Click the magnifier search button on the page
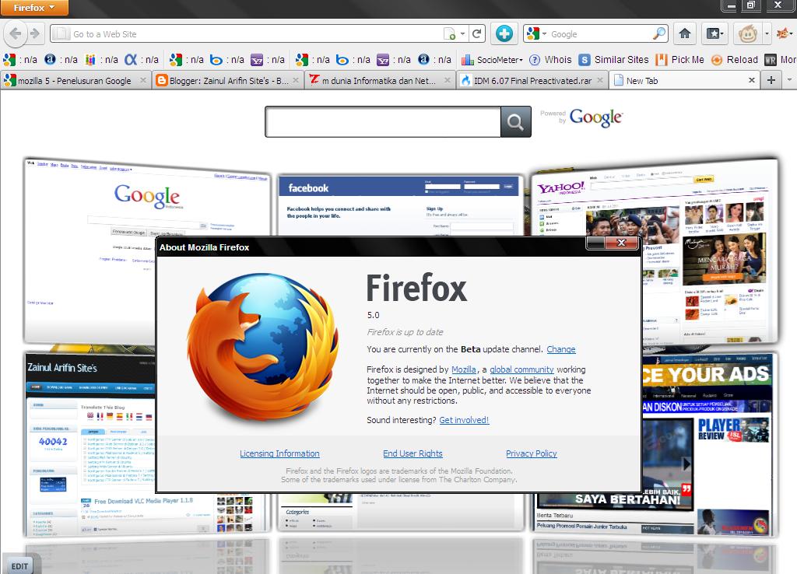 [516, 122]
